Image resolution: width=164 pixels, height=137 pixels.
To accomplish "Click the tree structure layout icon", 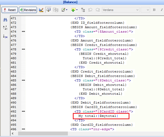I will 83,10.
